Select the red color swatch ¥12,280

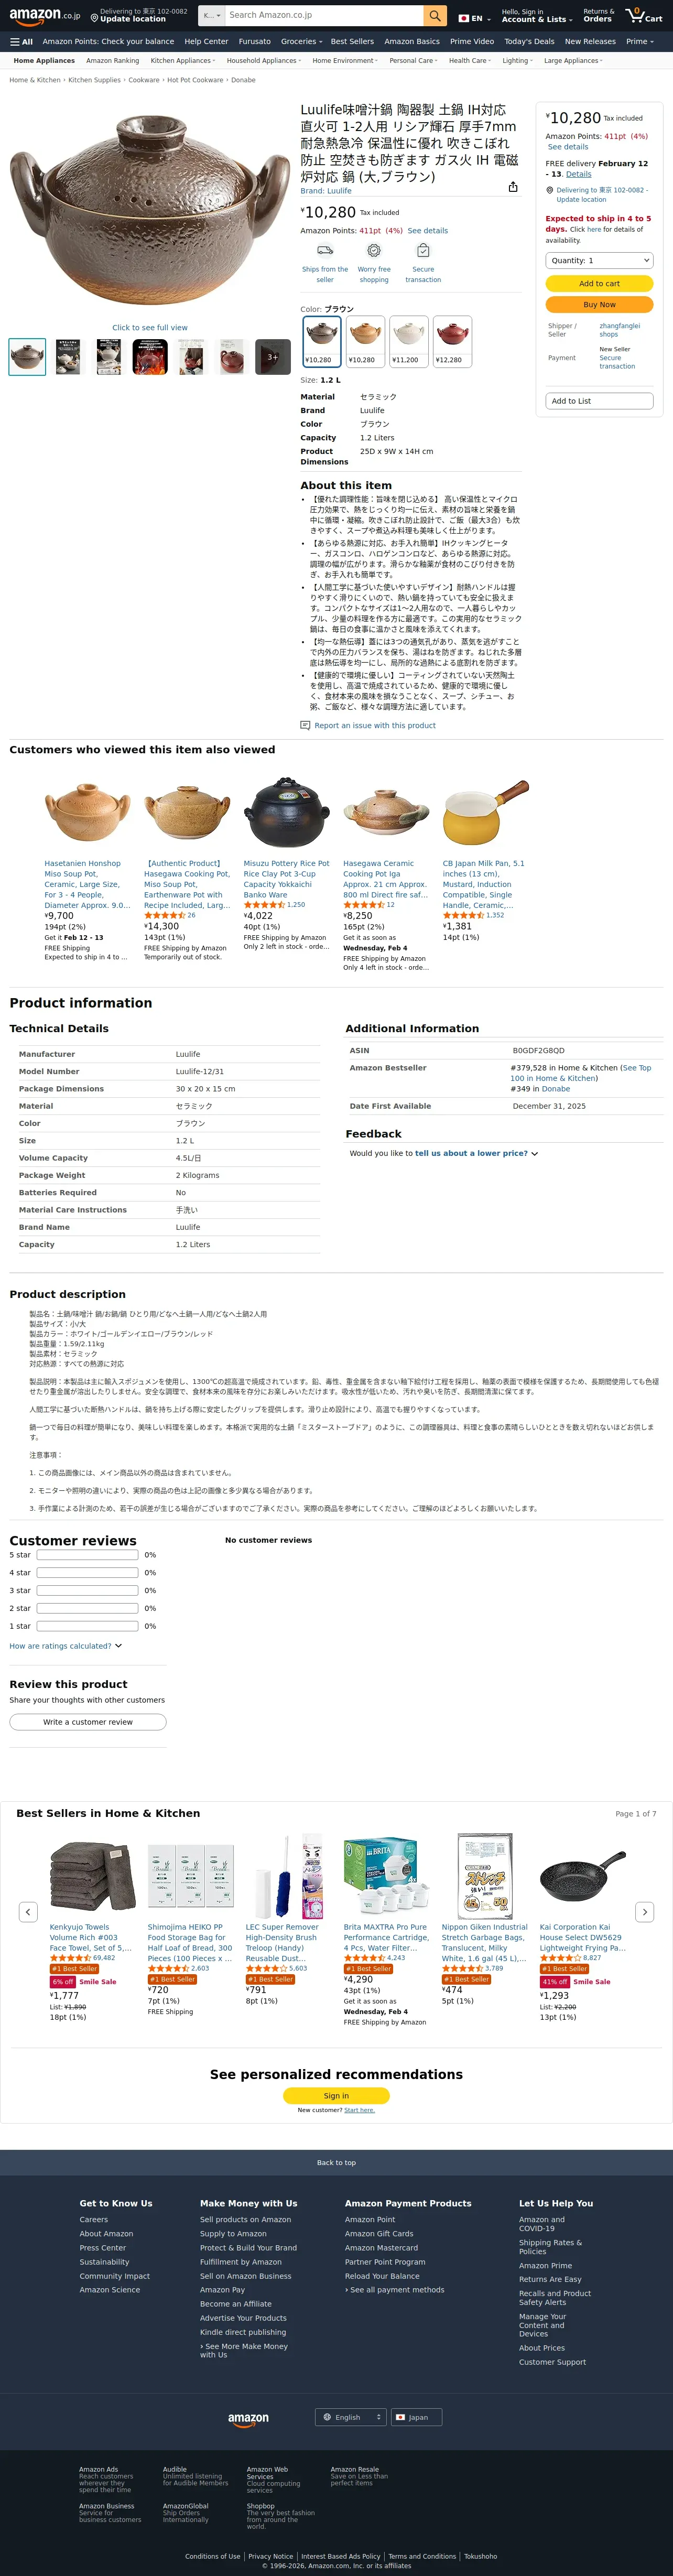coord(452,342)
